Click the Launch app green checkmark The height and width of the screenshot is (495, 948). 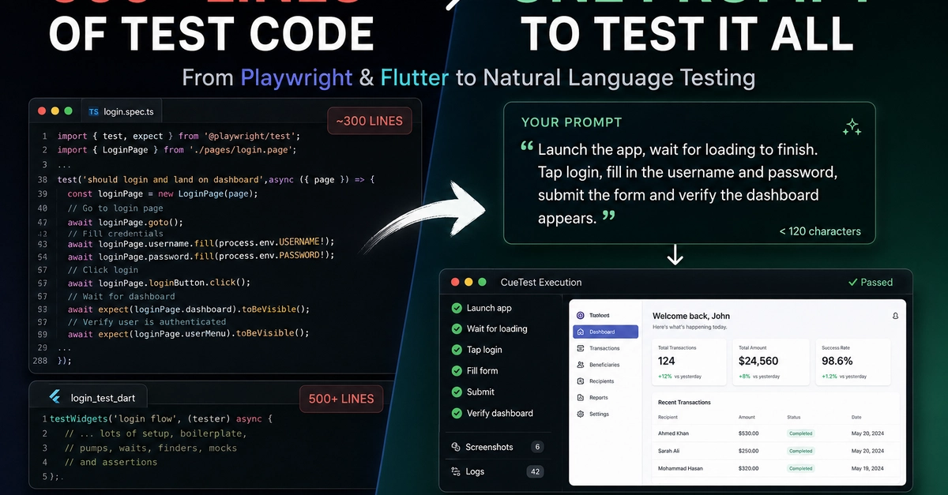[x=457, y=308]
